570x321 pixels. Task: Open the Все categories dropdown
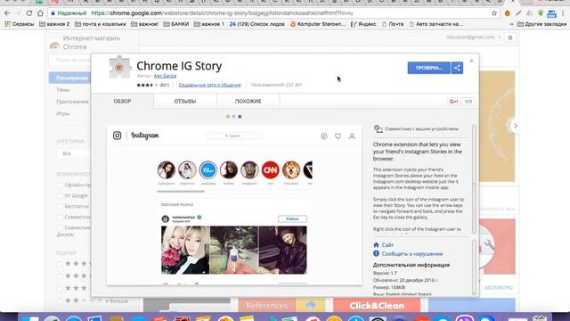click(x=73, y=153)
